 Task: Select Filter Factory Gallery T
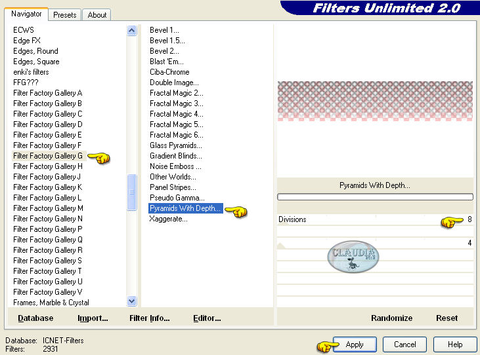click(x=47, y=271)
